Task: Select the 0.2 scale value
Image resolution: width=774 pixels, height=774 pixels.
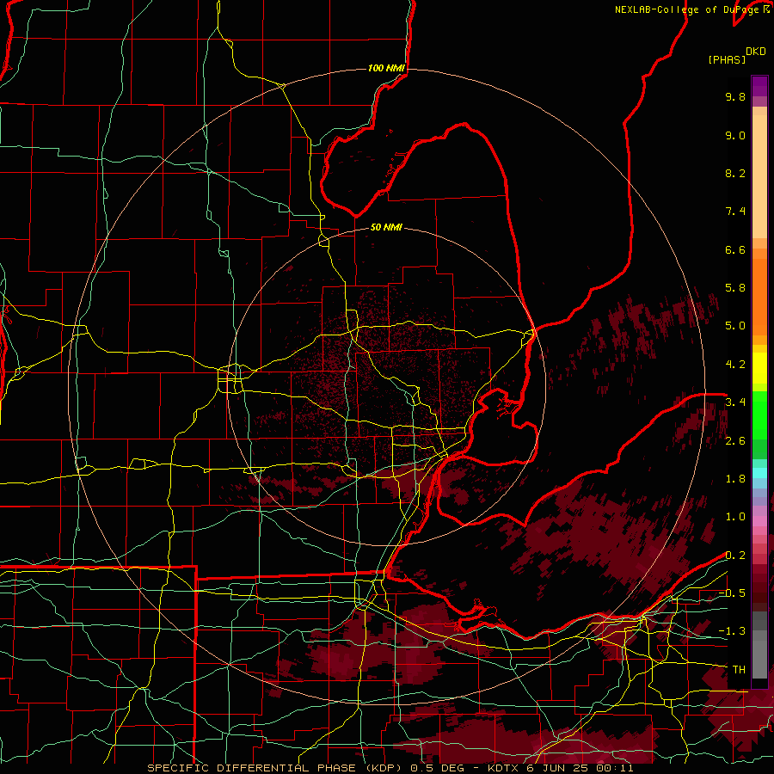Action: pyautogui.click(x=735, y=556)
